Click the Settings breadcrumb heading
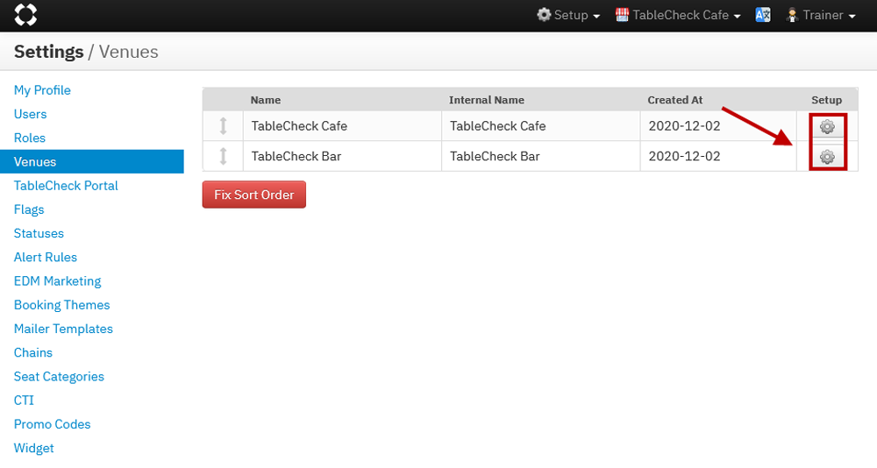This screenshot has height=468, width=877. pos(48,52)
